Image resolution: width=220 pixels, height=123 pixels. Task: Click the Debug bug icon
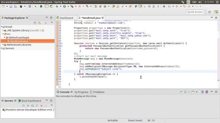pos(57,6)
